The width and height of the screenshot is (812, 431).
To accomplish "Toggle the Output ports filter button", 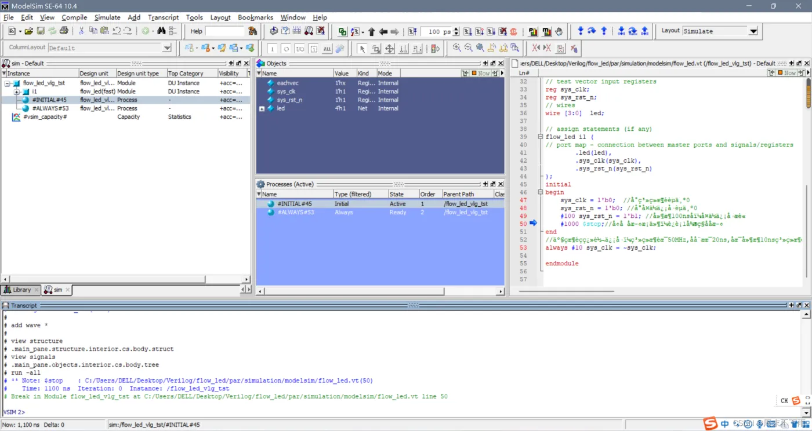I will (x=286, y=49).
